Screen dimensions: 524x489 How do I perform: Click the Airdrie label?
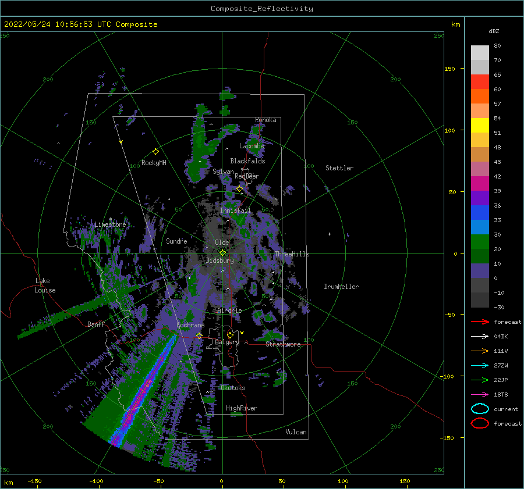229,310
